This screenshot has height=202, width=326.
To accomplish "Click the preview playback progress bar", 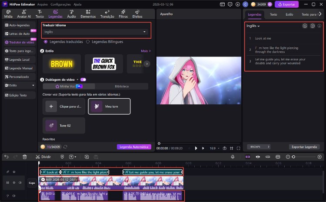I will tap(199, 143).
